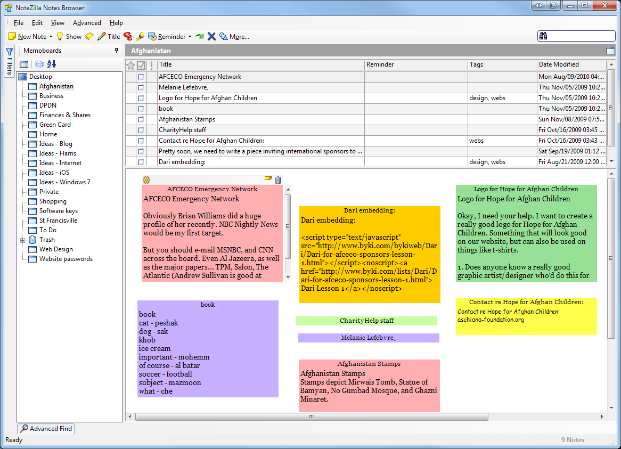Select the green CharityHelp staff note
Image resolution: width=621 pixels, height=449 pixels.
coord(367,321)
